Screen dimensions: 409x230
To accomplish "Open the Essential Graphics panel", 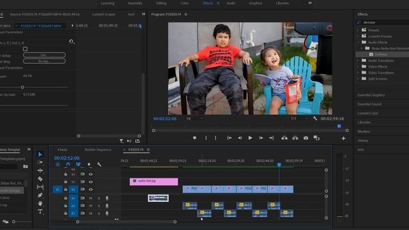I will click(371, 95).
